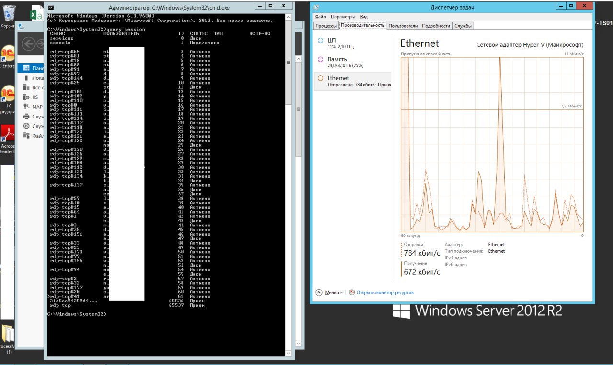Select the ЦП performance item

click(x=352, y=43)
